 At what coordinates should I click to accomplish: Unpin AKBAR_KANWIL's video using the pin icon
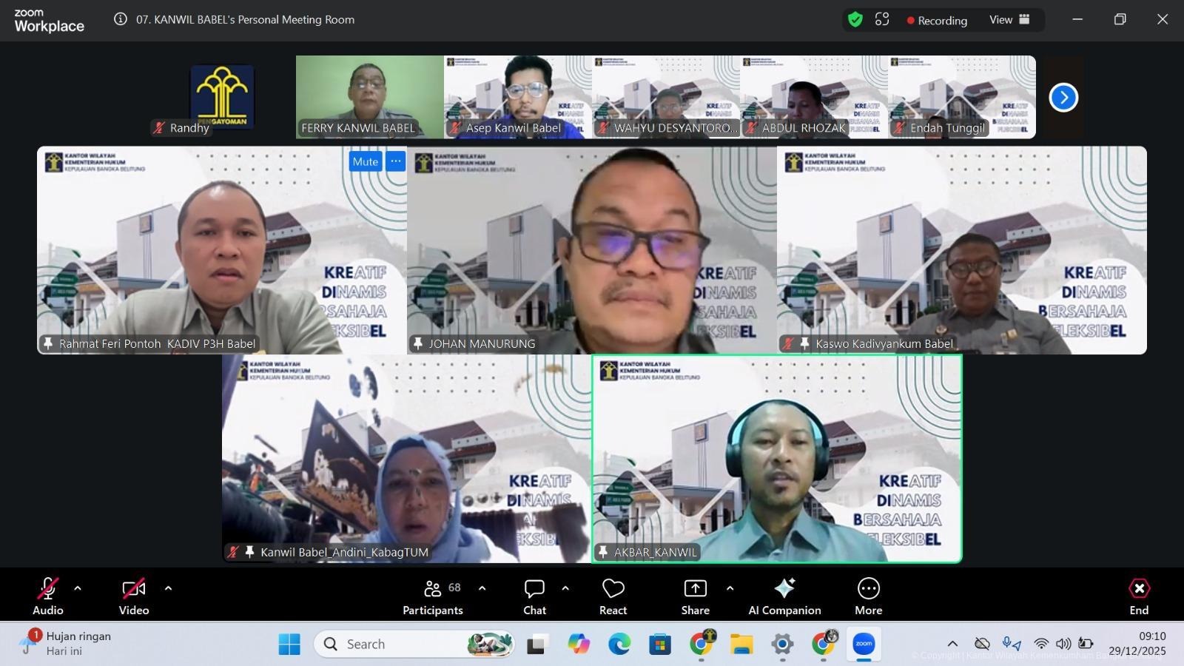605,552
